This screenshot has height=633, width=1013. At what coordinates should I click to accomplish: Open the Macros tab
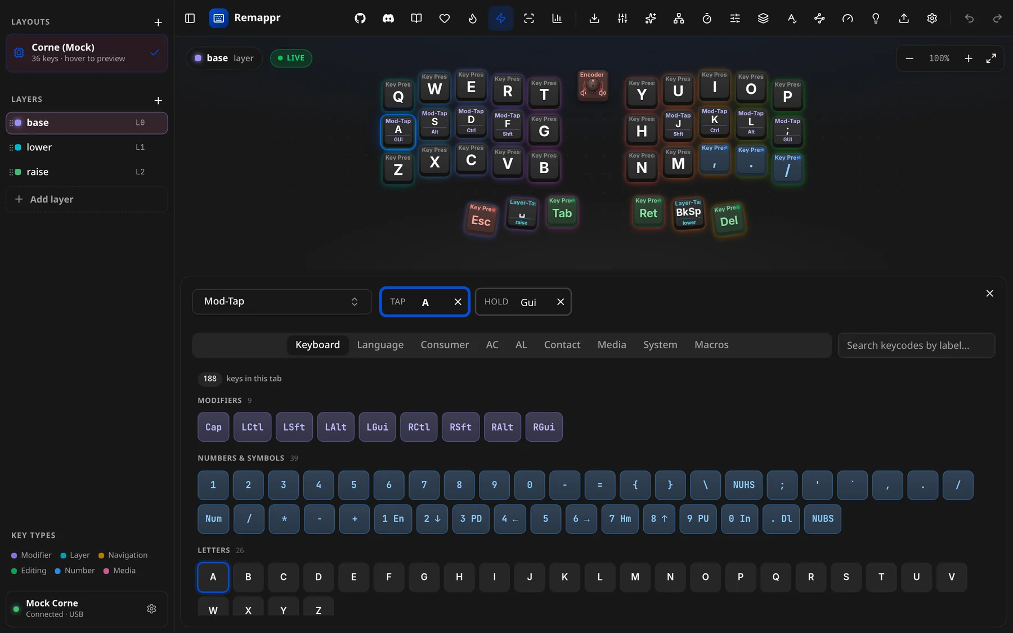pos(711,345)
